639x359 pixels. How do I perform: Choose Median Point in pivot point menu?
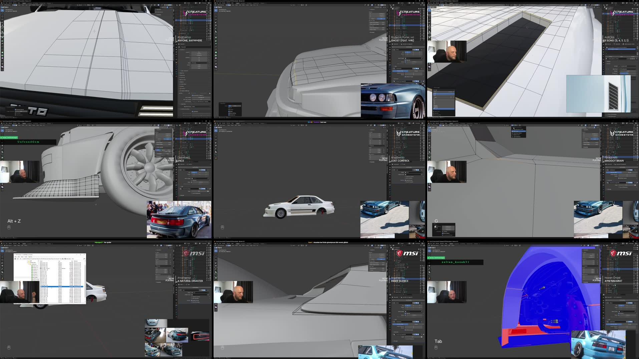[x=519, y=135]
